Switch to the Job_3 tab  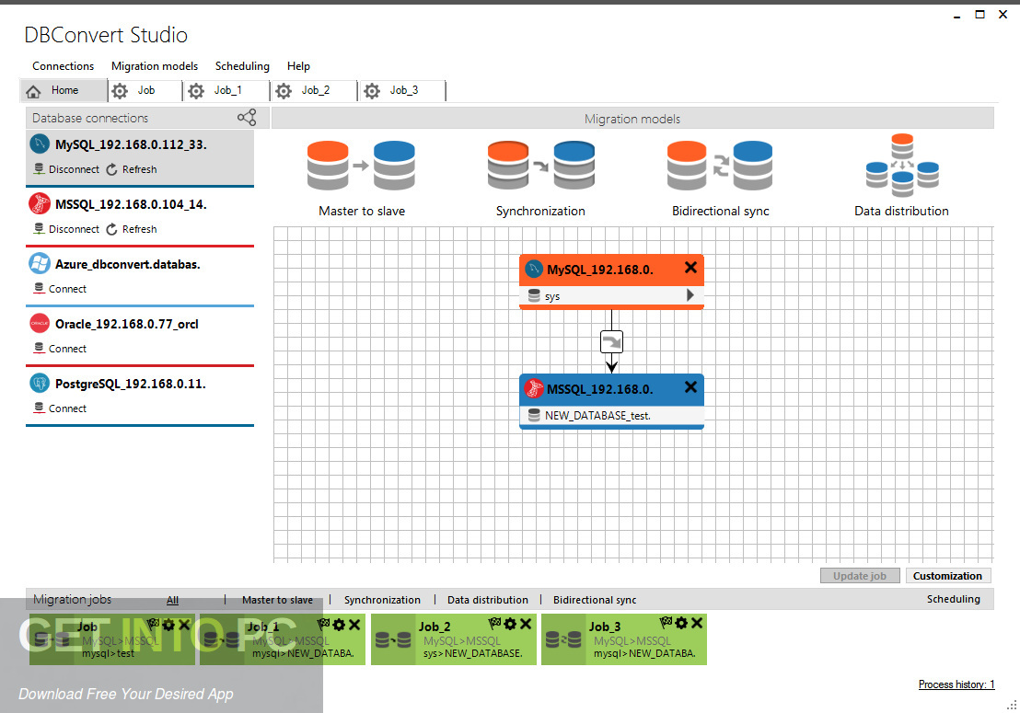[403, 90]
